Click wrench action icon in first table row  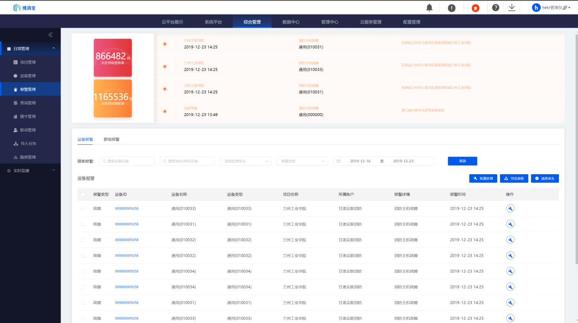pyautogui.click(x=511, y=208)
